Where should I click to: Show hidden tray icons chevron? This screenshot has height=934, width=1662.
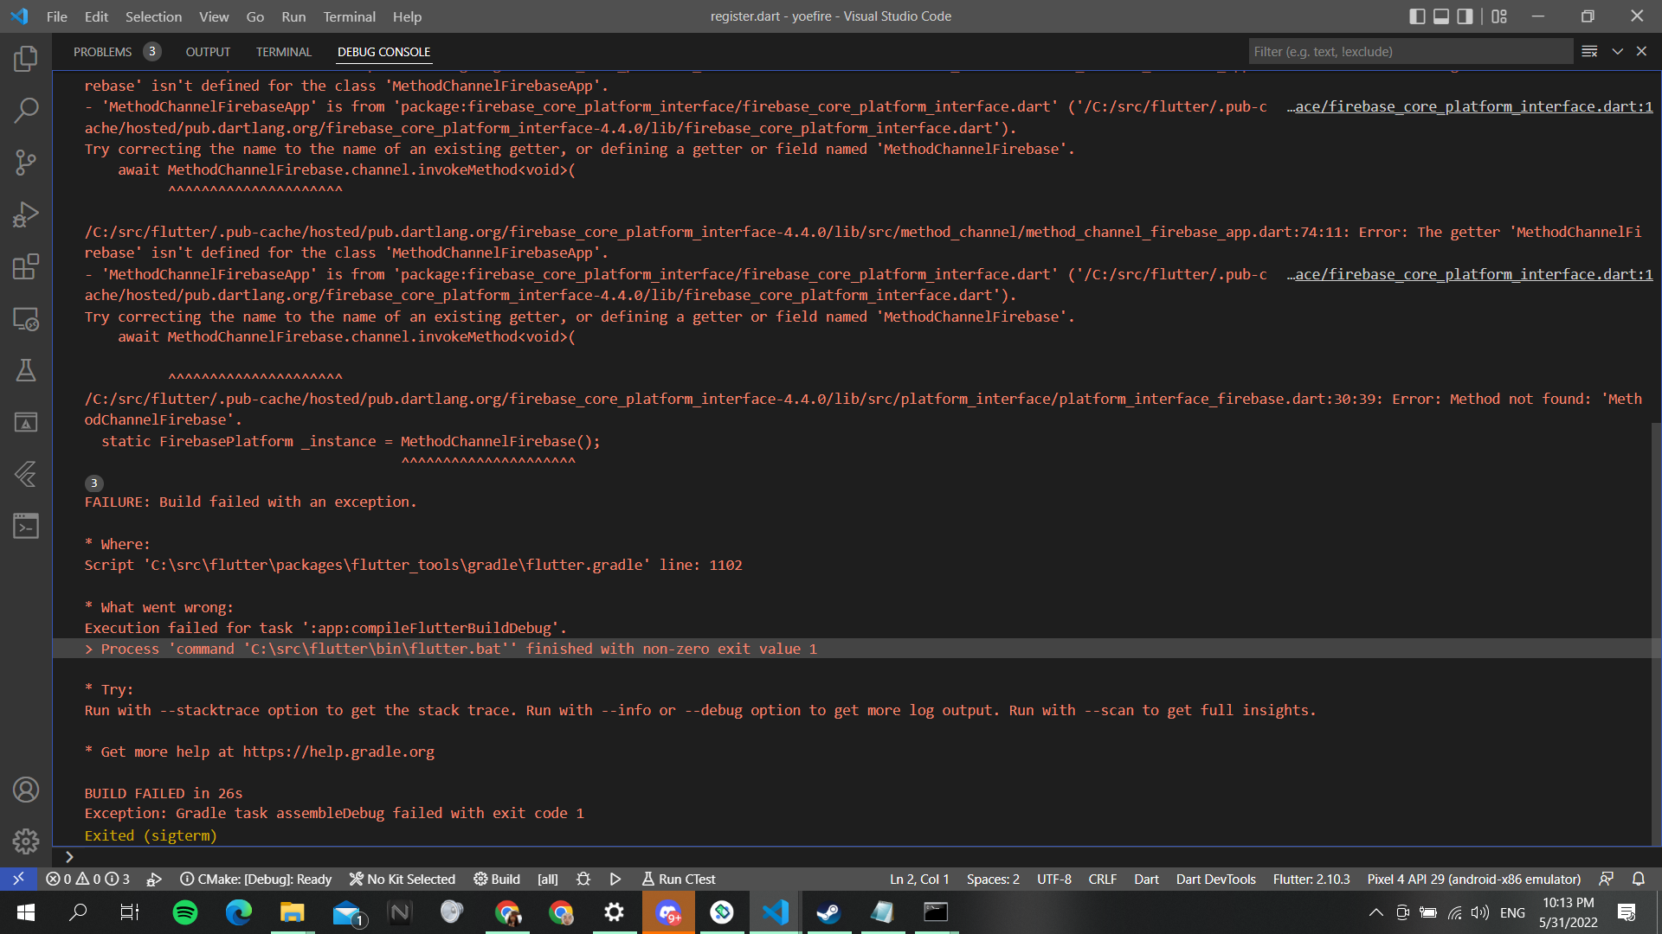pyautogui.click(x=1375, y=912)
